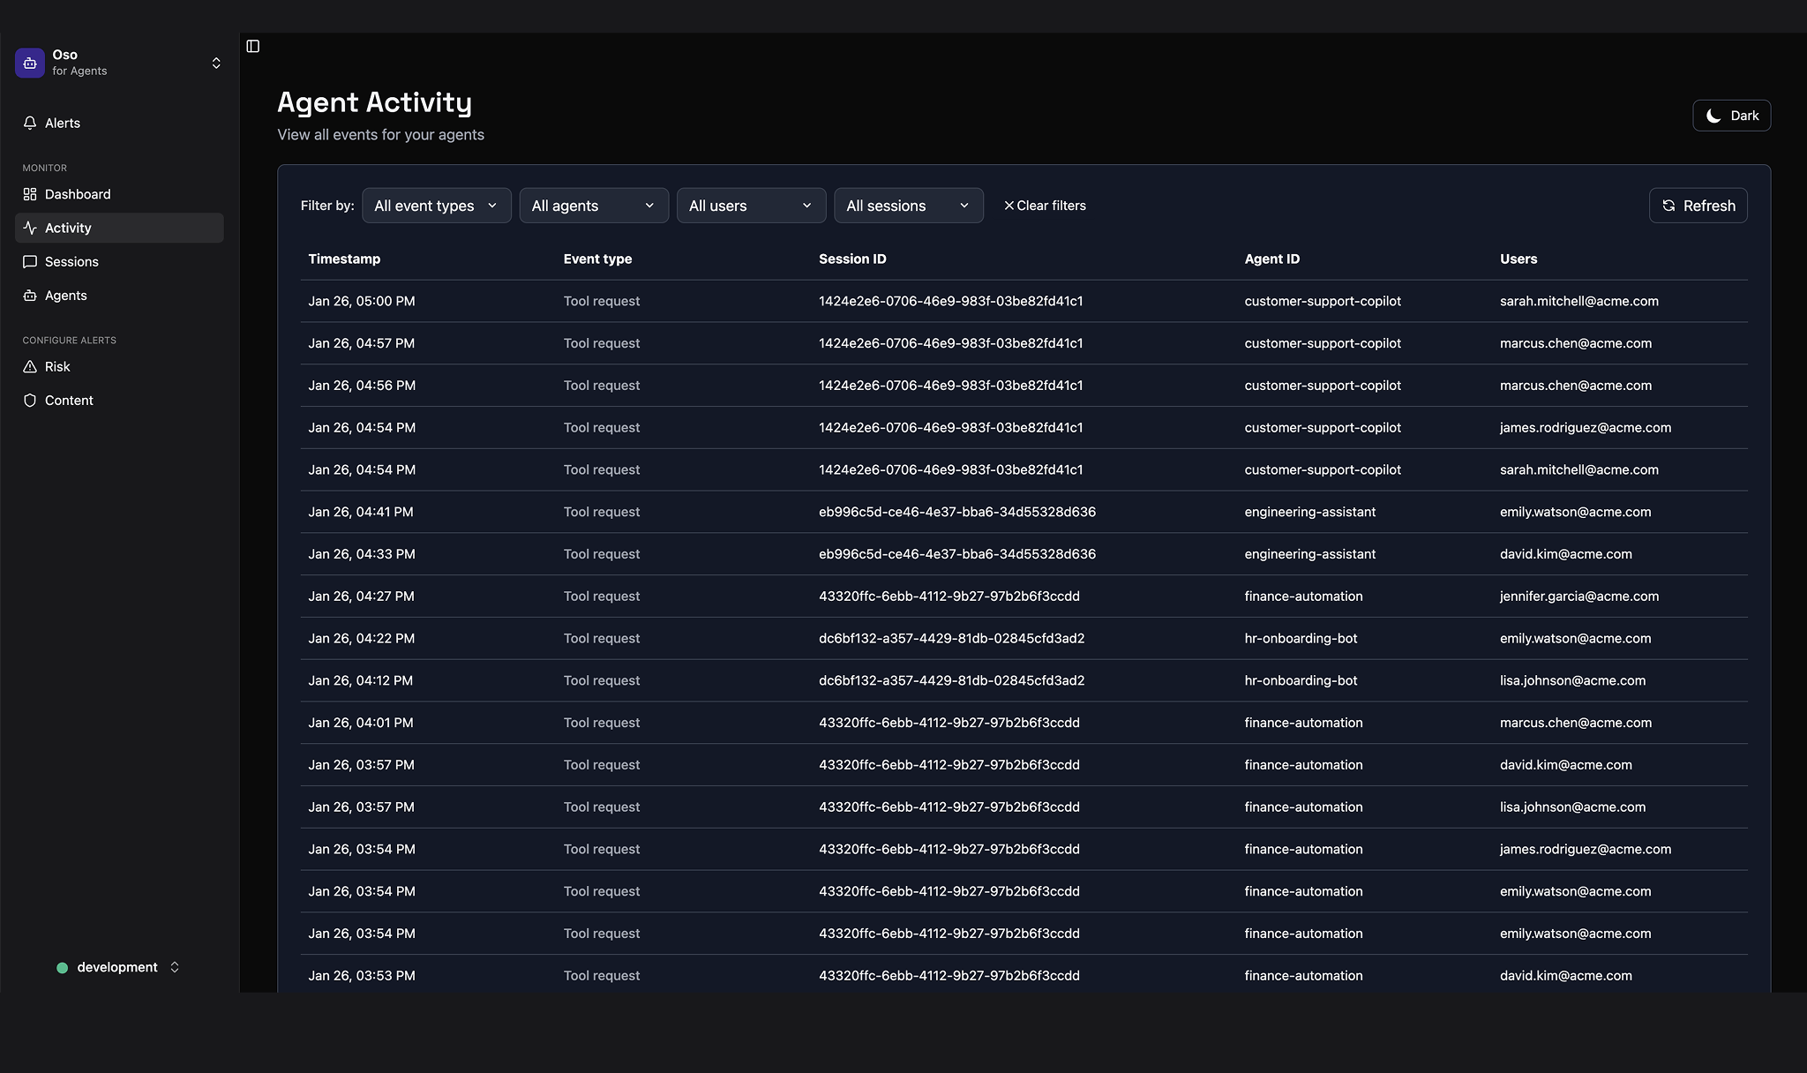
Task: Expand the All agents filter
Action: (x=593, y=205)
